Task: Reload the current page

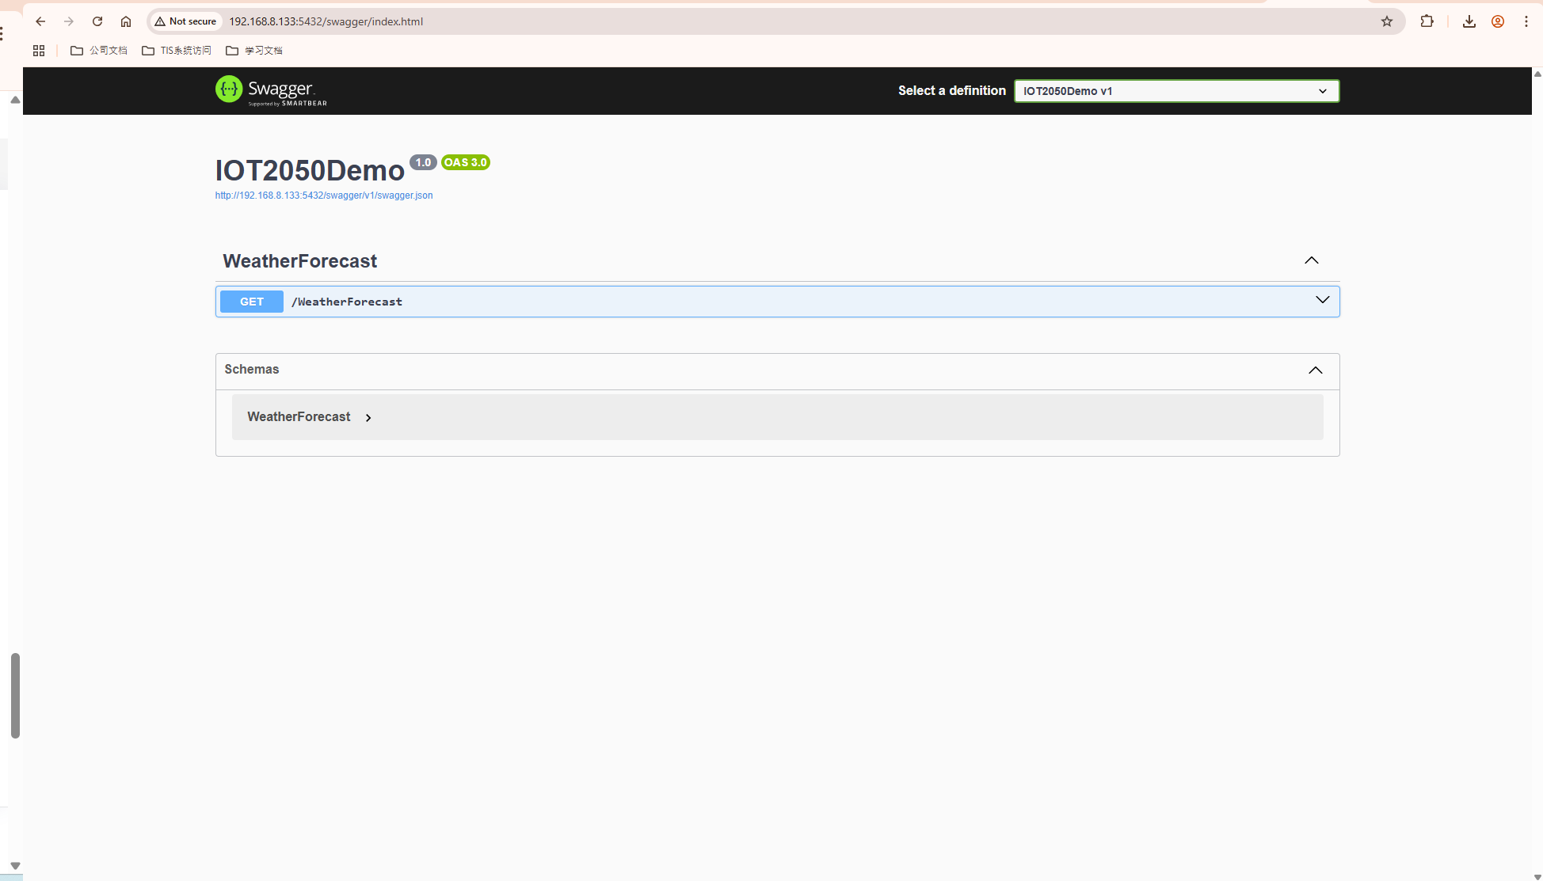Action: [x=97, y=21]
